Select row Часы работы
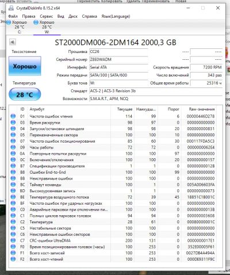Screen dimensions: 230x275 tap(113, 147)
